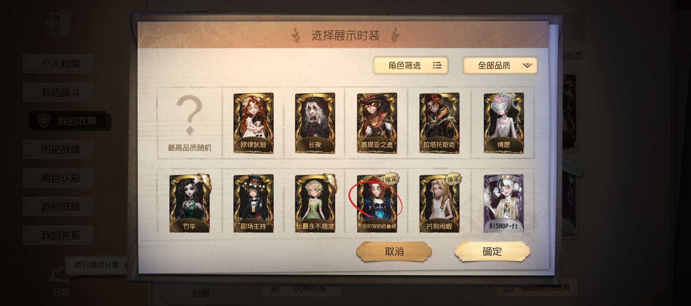The image size is (691, 306).
Task: Select the BISHOP-f1 costume card
Action: click(x=504, y=203)
